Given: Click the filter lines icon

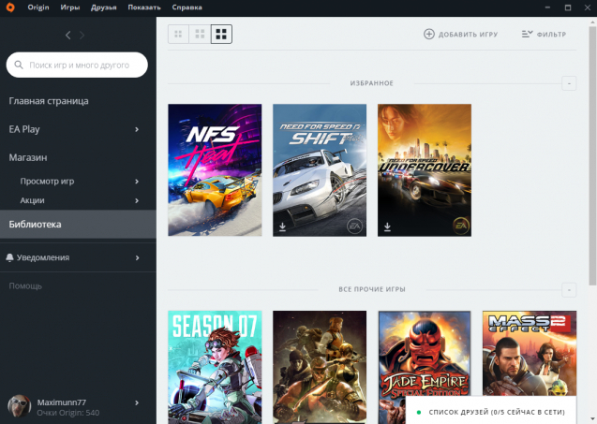Looking at the screenshot, I should click(527, 35).
